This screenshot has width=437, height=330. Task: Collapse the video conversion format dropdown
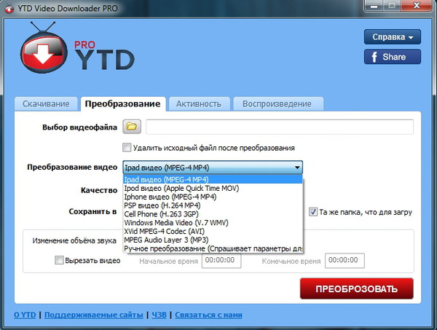pos(296,168)
